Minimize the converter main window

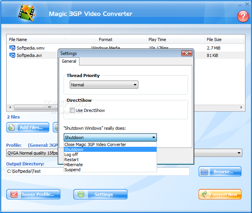[x=240, y=5]
